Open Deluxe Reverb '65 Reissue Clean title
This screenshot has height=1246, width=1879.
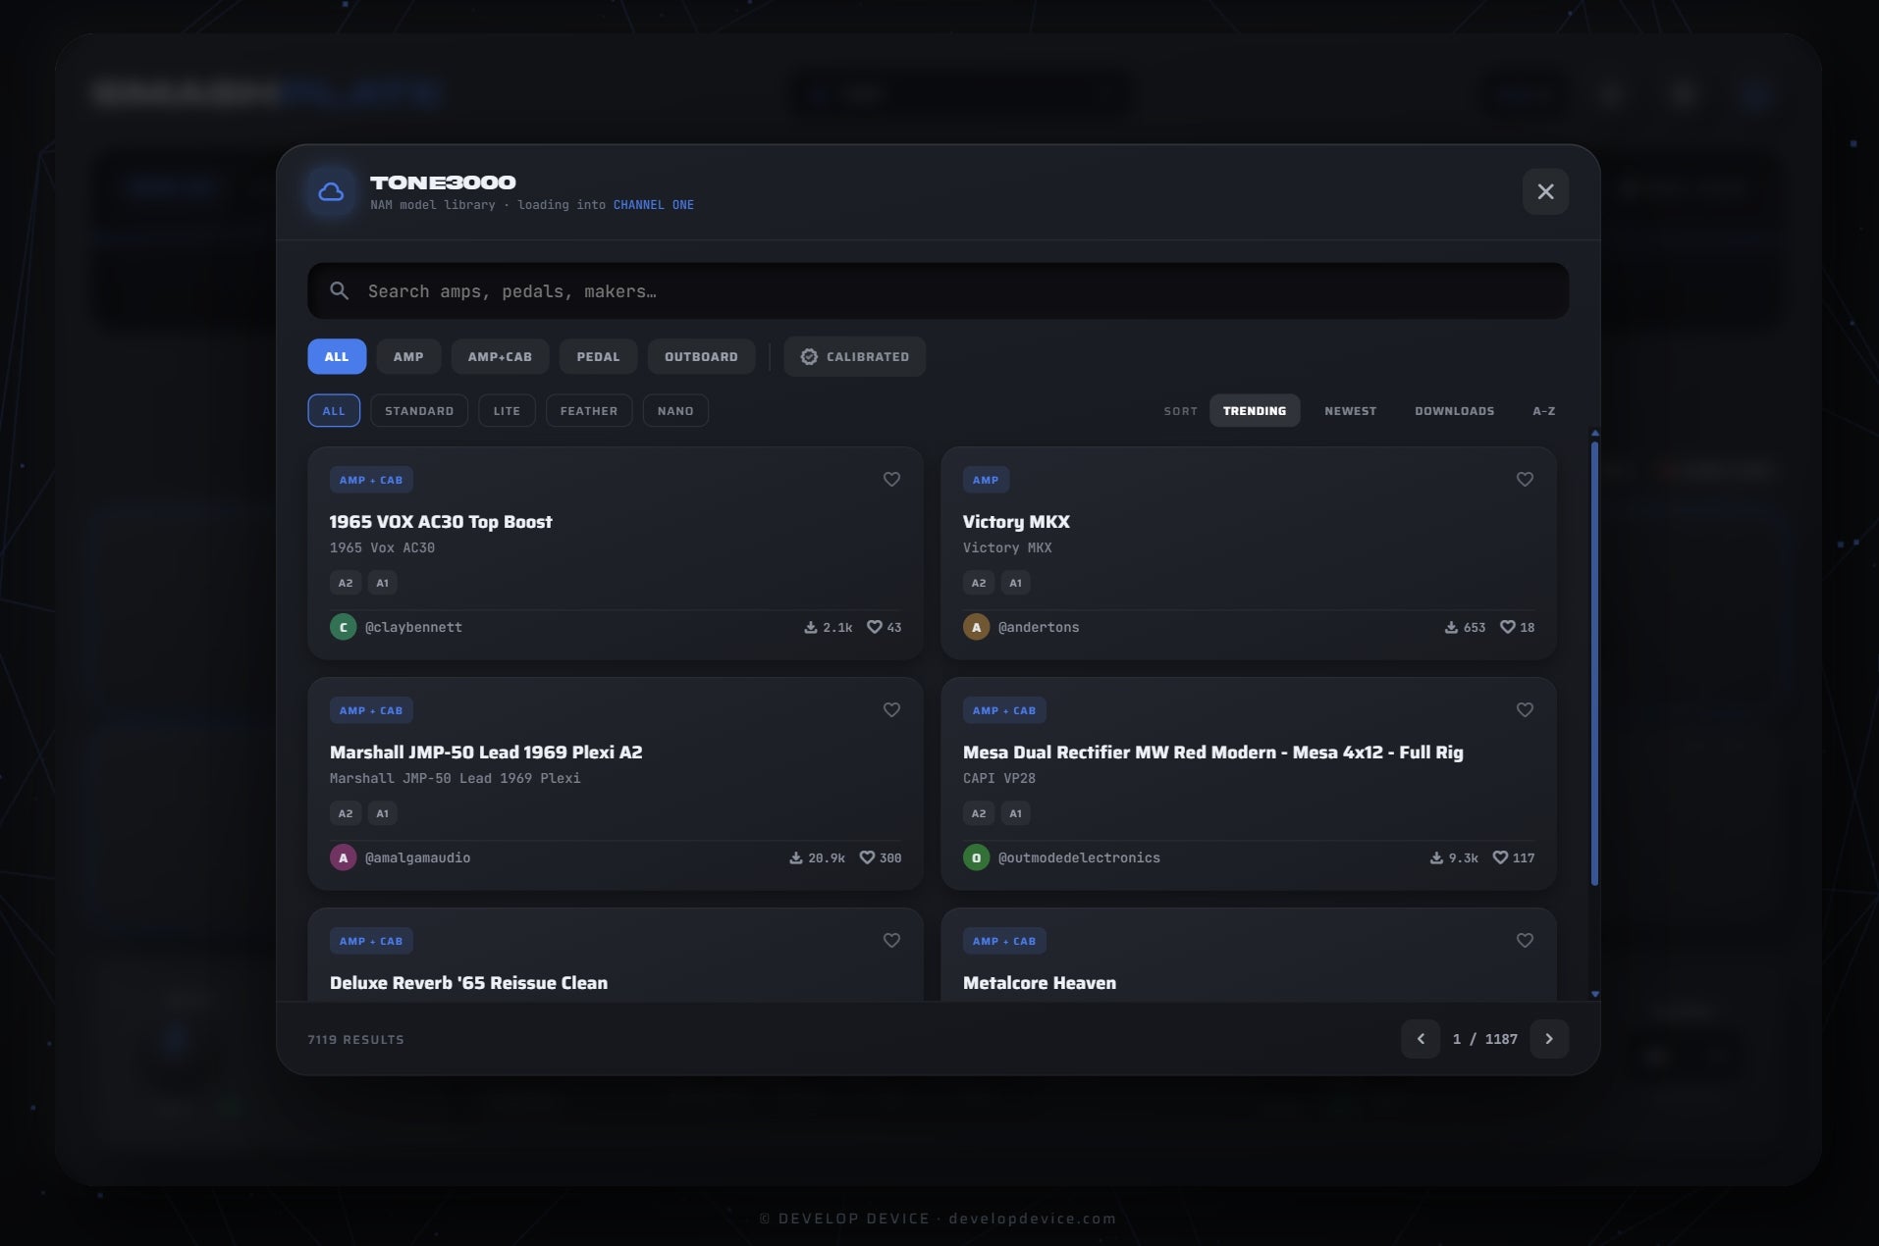(468, 983)
